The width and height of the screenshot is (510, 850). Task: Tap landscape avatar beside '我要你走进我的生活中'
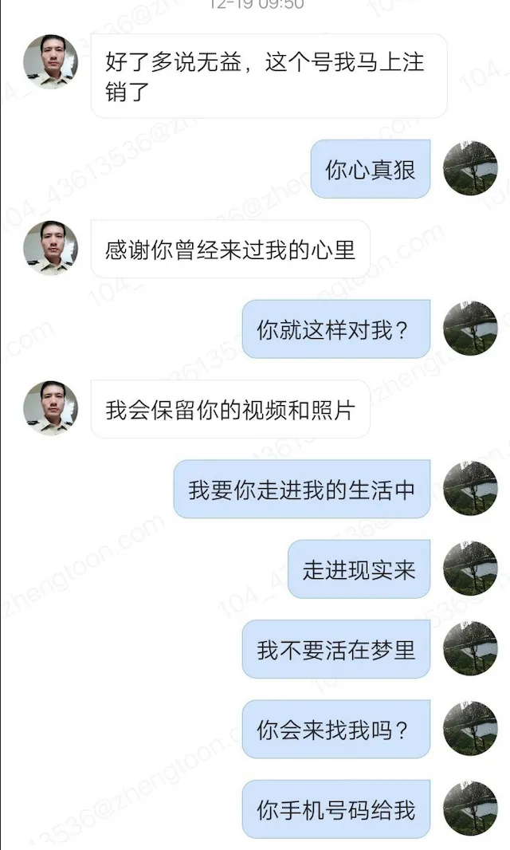(x=470, y=489)
